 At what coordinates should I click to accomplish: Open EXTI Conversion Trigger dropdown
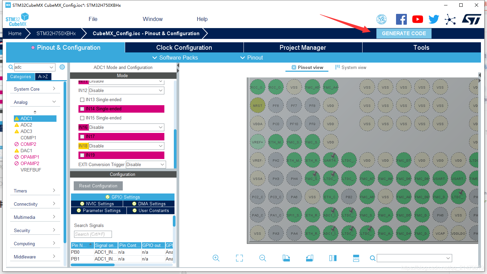[146, 165]
